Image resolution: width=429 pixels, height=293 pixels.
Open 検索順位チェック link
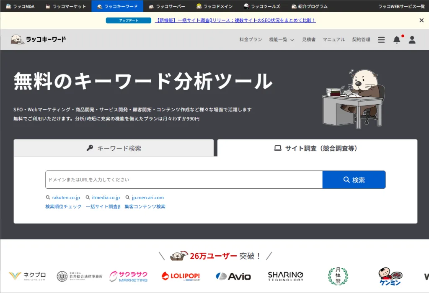(64, 206)
